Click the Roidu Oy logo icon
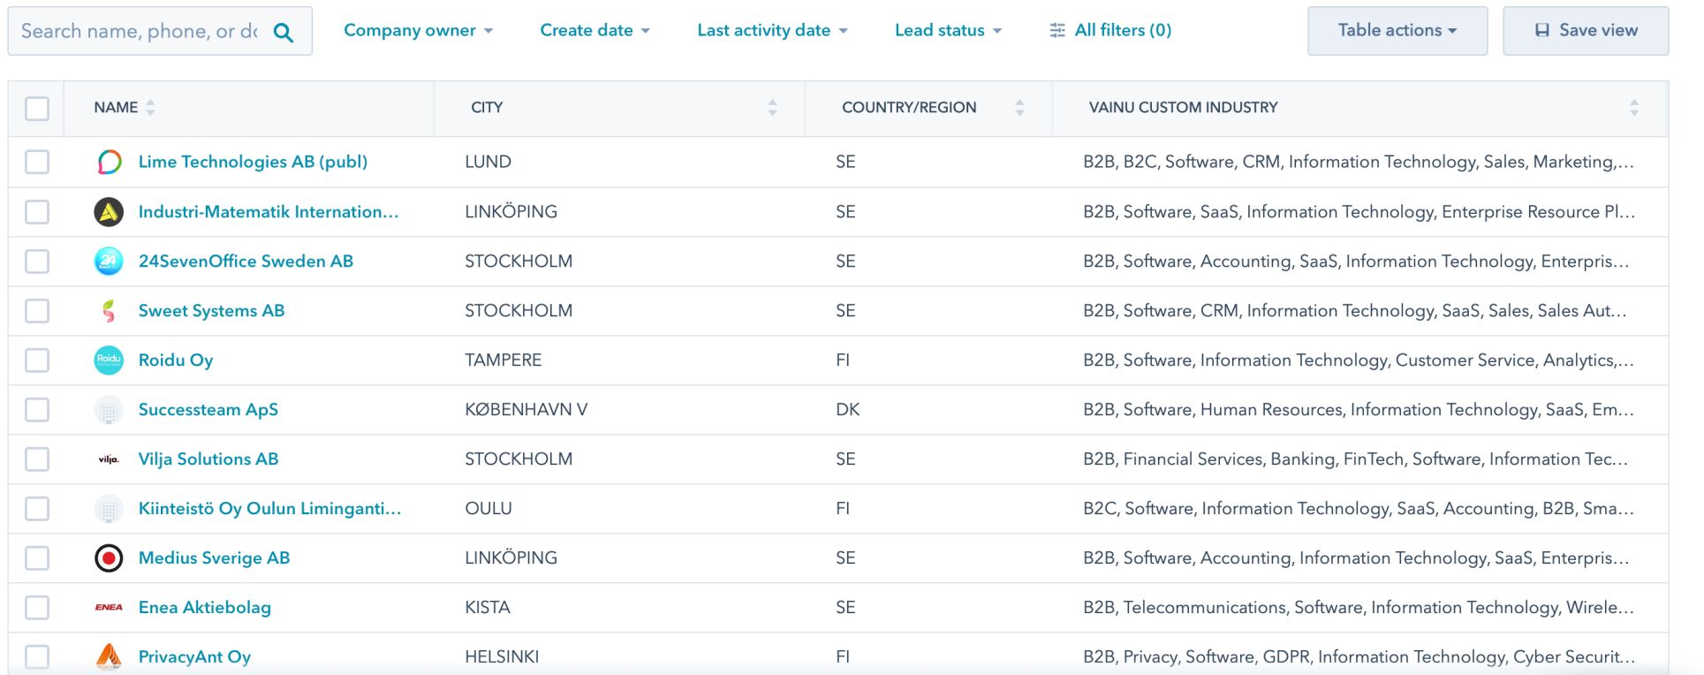This screenshot has height=675, width=1704. pyautogui.click(x=109, y=360)
